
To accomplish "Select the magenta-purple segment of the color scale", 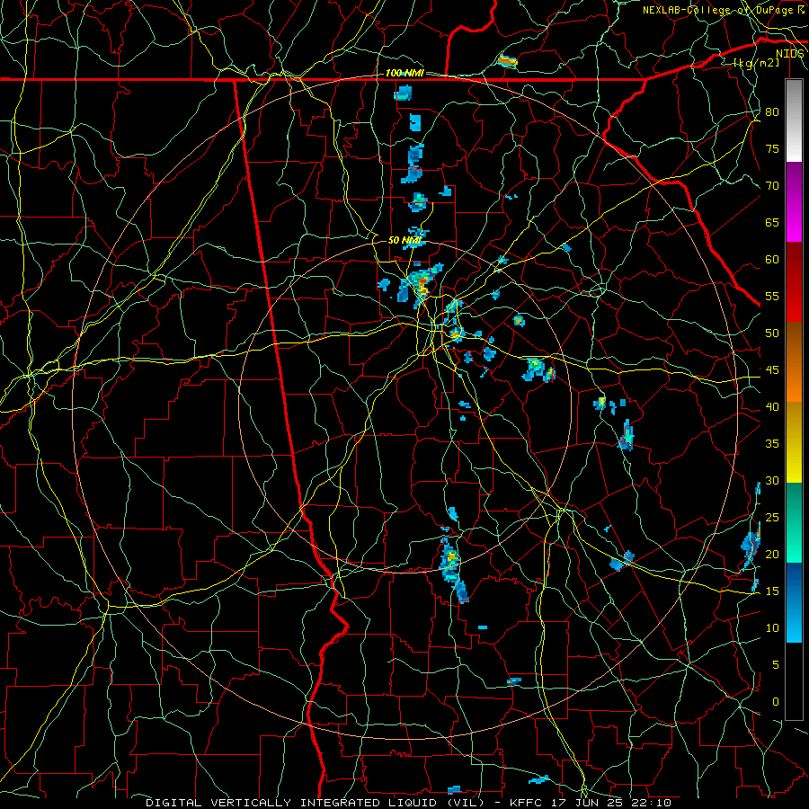I will (794, 201).
